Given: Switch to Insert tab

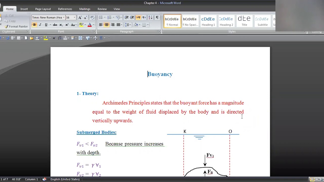Looking at the screenshot, I should tap(24, 9).
